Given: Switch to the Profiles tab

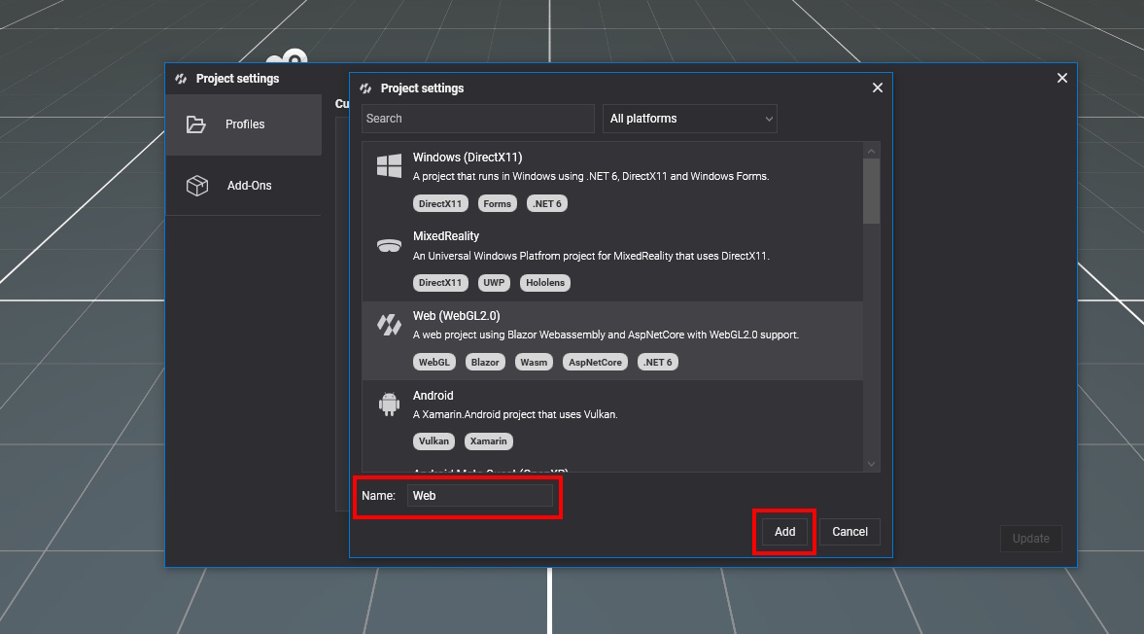Looking at the screenshot, I should 244,124.
